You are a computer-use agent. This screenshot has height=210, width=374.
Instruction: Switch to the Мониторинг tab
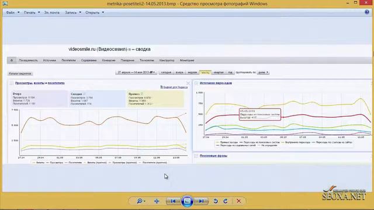click(187, 61)
